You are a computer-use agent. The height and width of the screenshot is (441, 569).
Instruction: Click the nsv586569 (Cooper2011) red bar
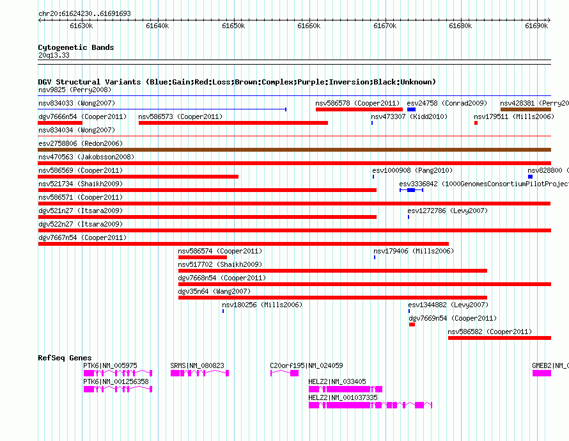(x=138, y=177)
